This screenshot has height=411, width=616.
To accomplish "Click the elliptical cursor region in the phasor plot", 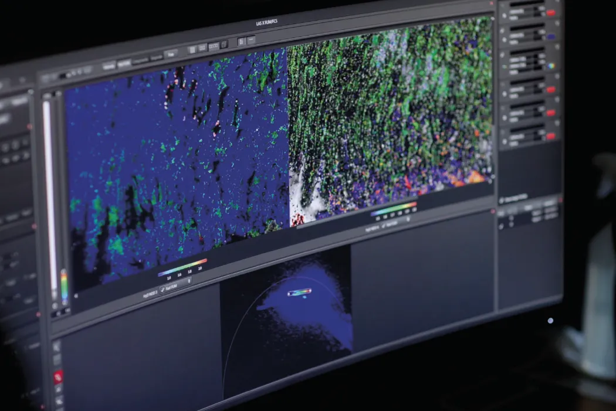I will (x=300, y=291).
